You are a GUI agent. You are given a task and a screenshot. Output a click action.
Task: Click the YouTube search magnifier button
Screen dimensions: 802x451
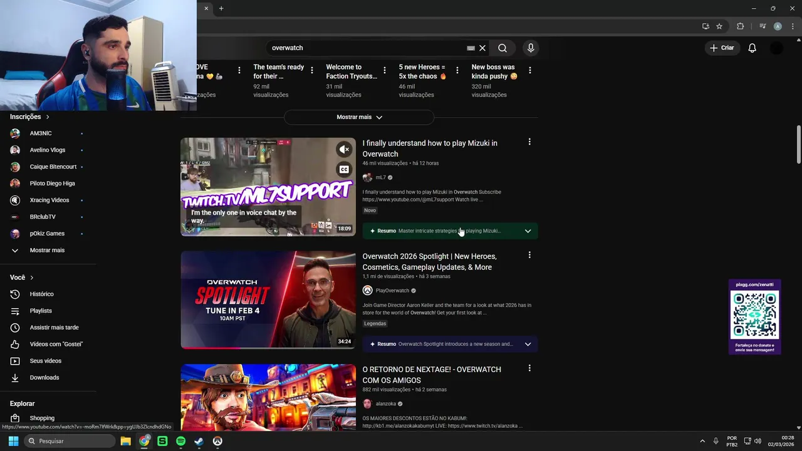click(503, 48)
